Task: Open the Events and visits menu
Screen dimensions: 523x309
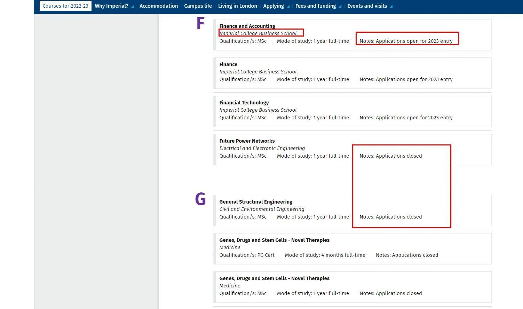Action: click(367, 6)
